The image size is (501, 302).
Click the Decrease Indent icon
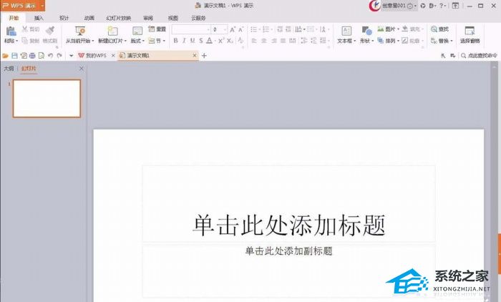[280, 29]
